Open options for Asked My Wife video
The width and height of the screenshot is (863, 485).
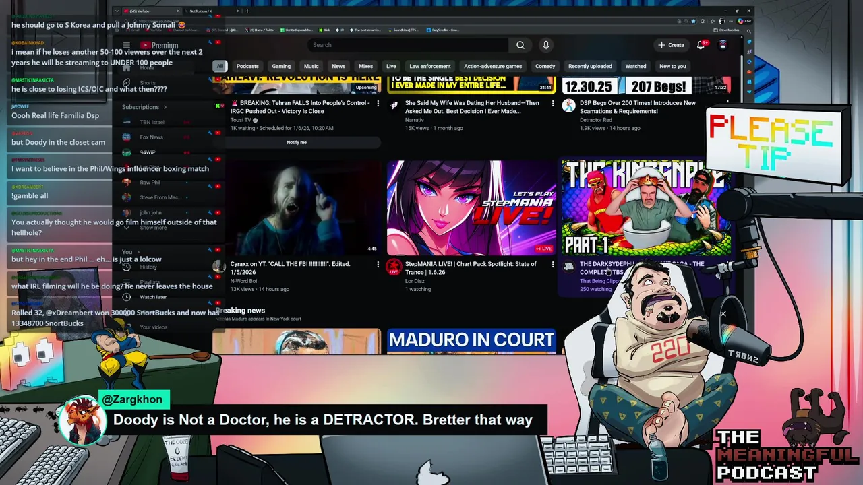point(552,104)
